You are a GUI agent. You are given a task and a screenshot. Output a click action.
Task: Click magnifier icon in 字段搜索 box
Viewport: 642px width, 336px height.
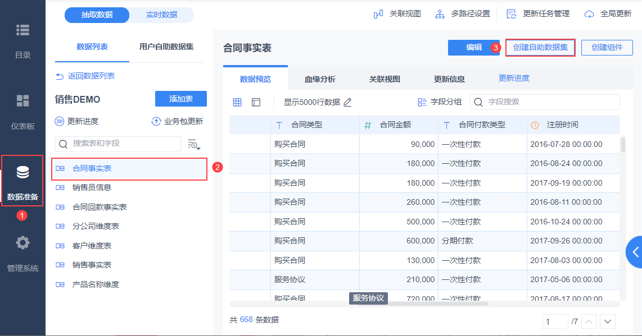pyautogui.click(x=478, y=102)
